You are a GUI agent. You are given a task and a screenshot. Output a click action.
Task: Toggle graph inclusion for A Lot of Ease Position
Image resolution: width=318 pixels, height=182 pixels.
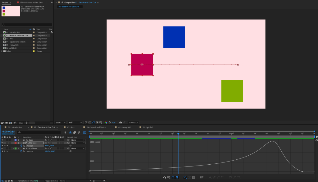pos(24,151)
